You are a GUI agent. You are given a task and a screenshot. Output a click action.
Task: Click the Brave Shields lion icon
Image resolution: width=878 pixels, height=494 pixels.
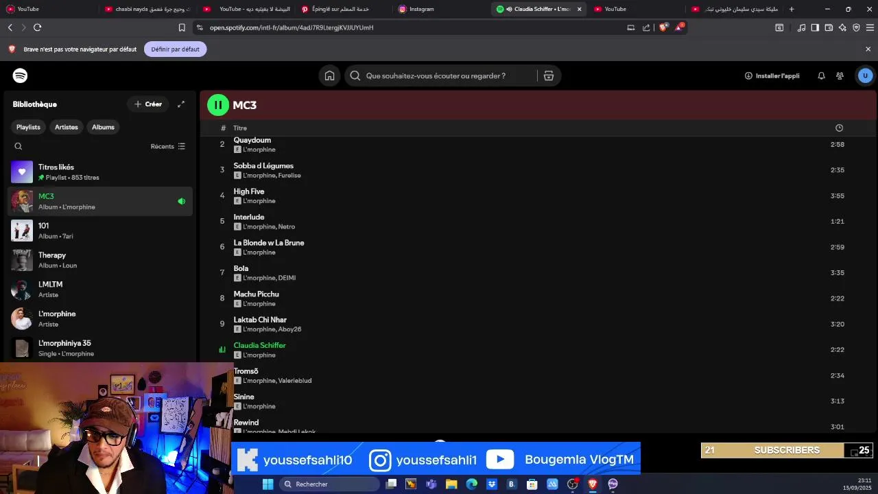(663, 27)
